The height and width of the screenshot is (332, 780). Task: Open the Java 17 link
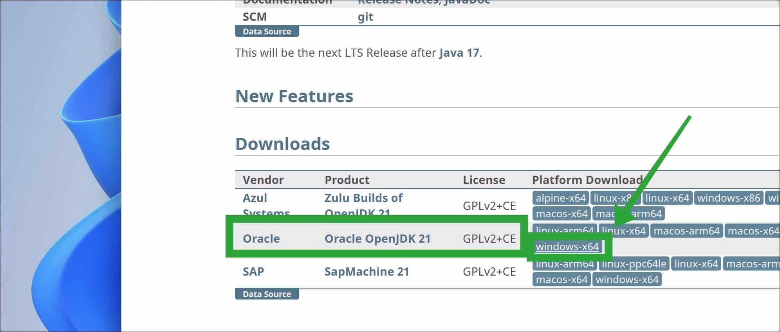[x=459, y=52]
